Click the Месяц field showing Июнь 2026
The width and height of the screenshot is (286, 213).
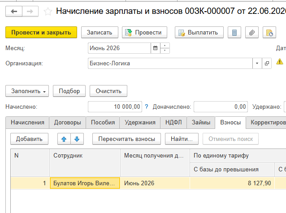pyautogui.click(x=120, y=48)
